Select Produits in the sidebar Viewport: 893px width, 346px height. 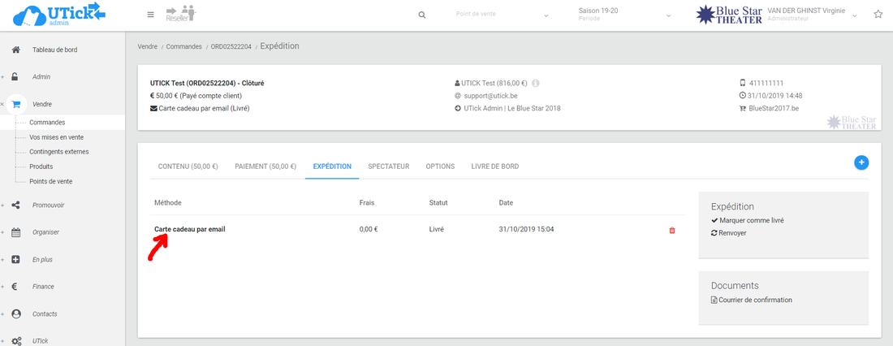click(42, 167)
